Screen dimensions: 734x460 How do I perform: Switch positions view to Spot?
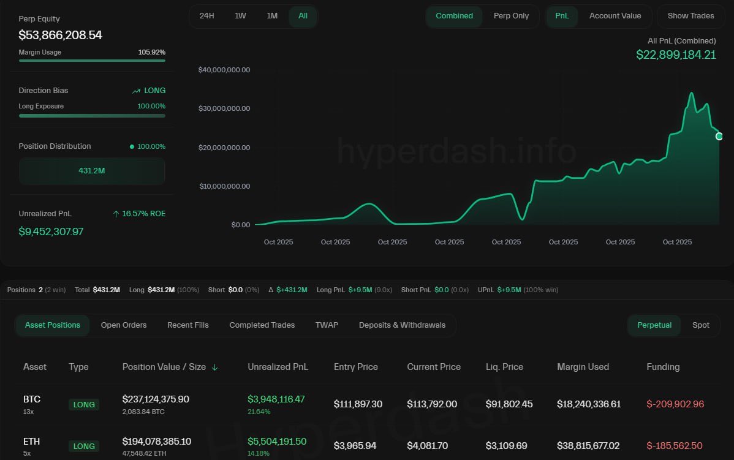point(700,325)
